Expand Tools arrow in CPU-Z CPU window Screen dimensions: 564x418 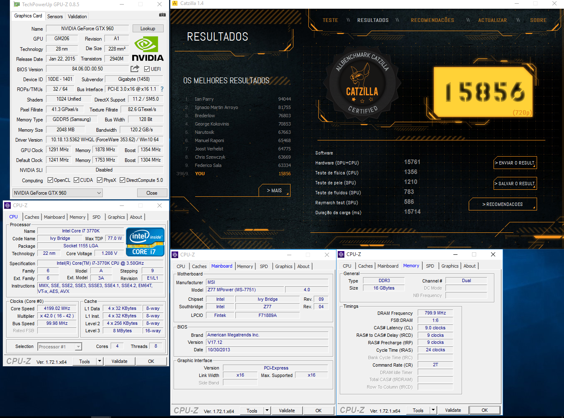point(99,361)
